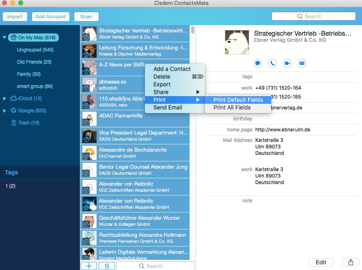
Task: Click the top-right Search field
Action: click(314, 16)
